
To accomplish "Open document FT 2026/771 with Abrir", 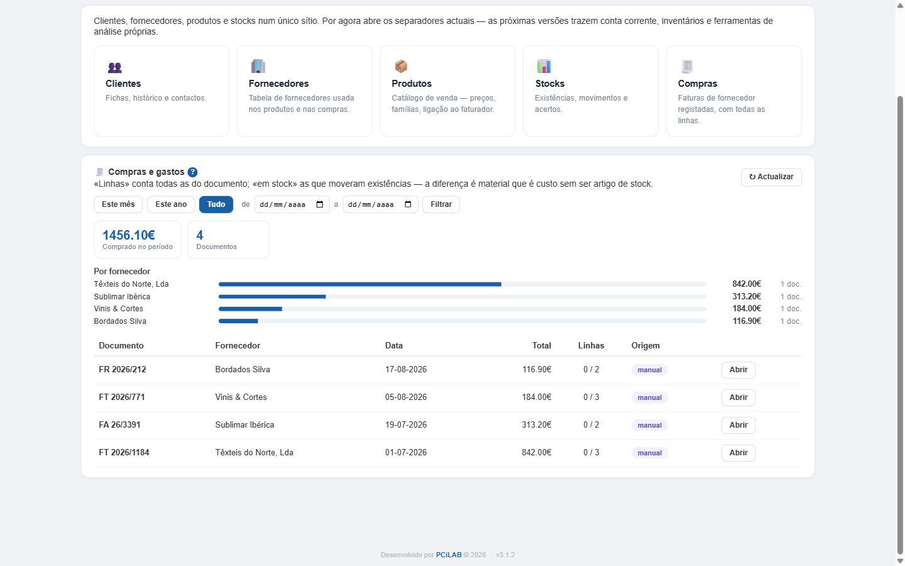I will tap(738, 397).
